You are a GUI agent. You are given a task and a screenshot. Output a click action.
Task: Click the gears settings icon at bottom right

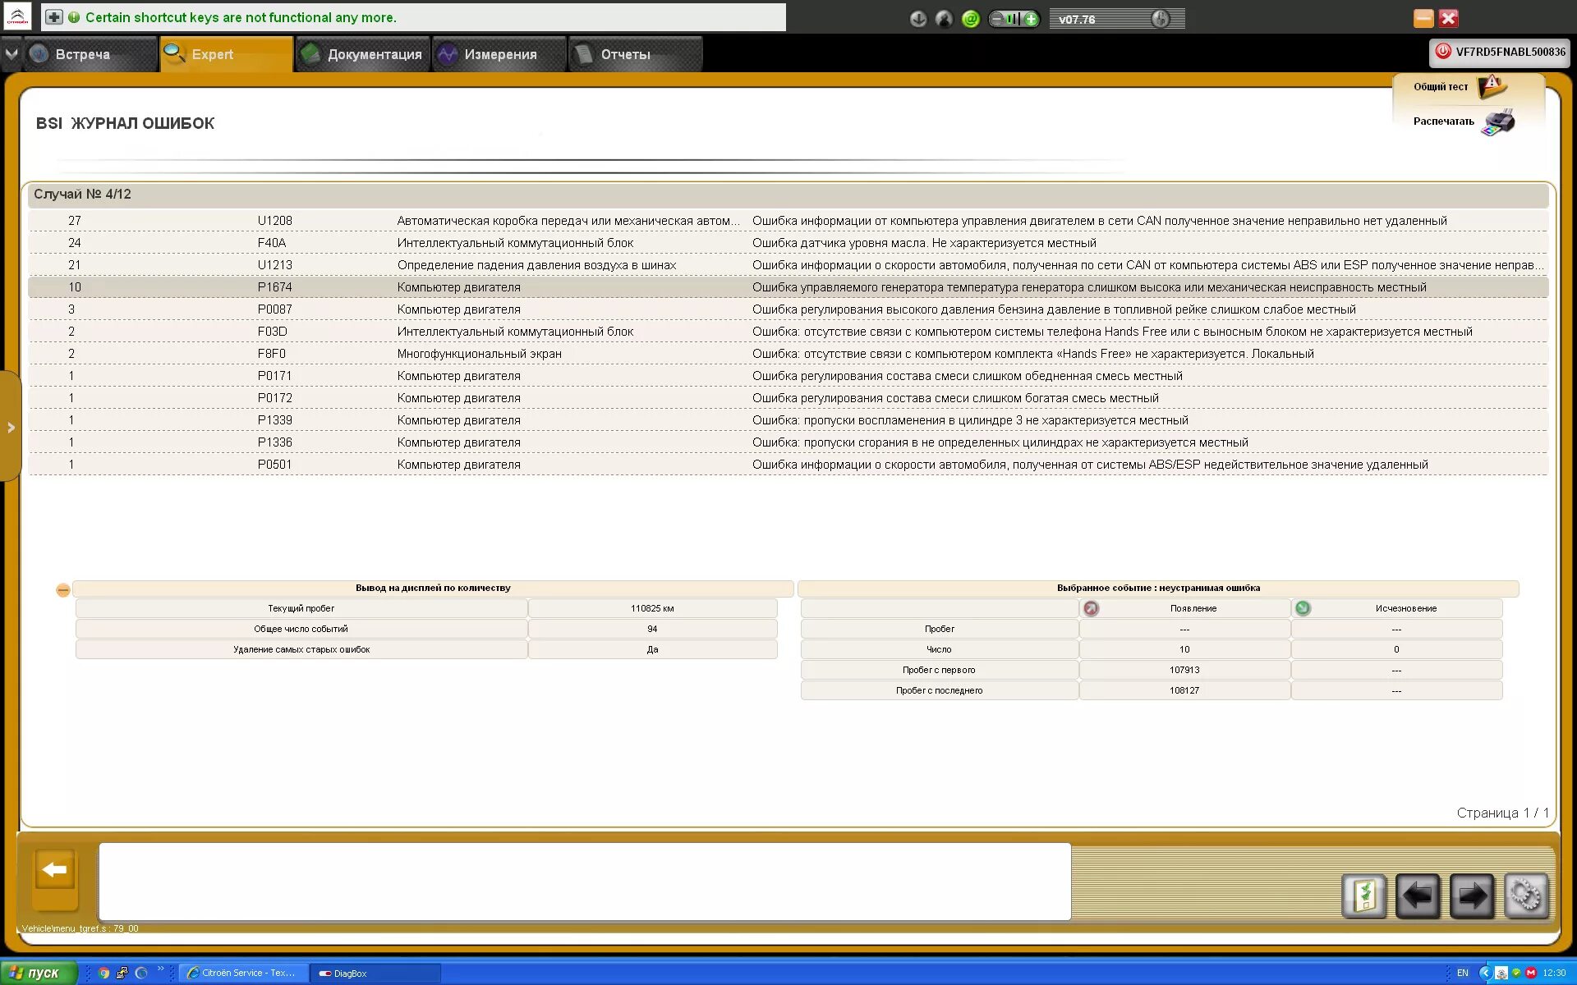click(1526, 896)
